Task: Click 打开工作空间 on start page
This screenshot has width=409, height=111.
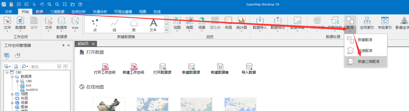Action: (105, 69)
